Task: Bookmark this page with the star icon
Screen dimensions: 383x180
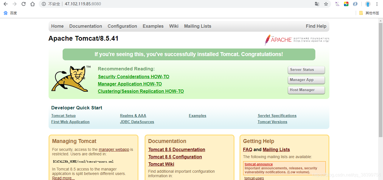Action: (x=326, y=4)
